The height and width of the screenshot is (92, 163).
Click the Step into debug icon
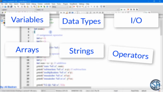point(83,7)
